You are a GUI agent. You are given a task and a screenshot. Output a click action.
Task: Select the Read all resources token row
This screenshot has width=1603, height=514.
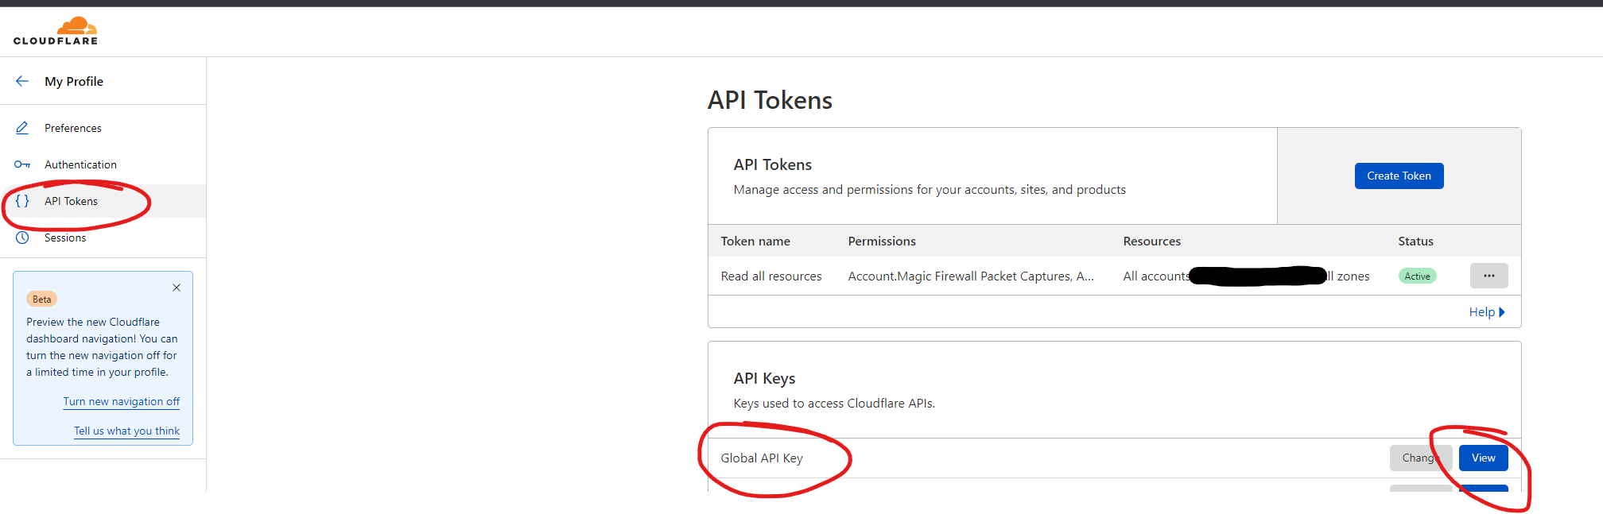pos(771,276)
